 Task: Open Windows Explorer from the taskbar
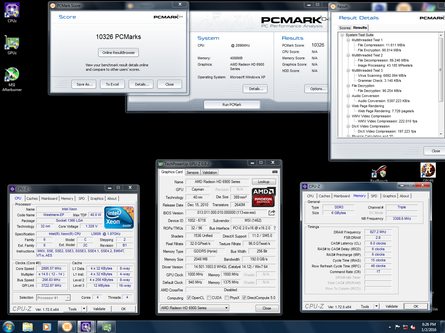pyautogui.click(x=28, y=327)
